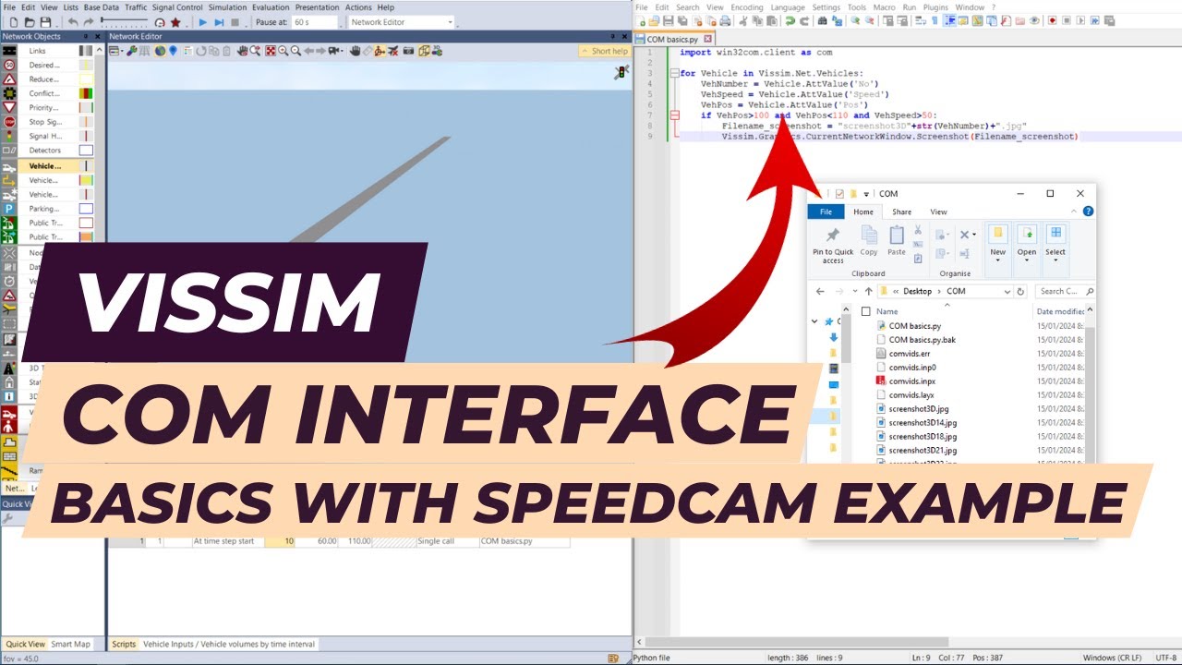Screen dimensions: 1182x665
Task: Click Notepad++ Find binoculars icon
Action: coord(822,21)
